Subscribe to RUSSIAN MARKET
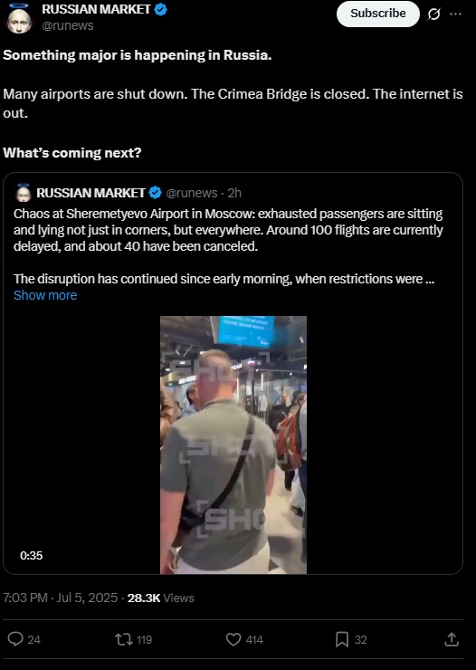This screenshot has width=476, height=670. (x=377, y=14)
